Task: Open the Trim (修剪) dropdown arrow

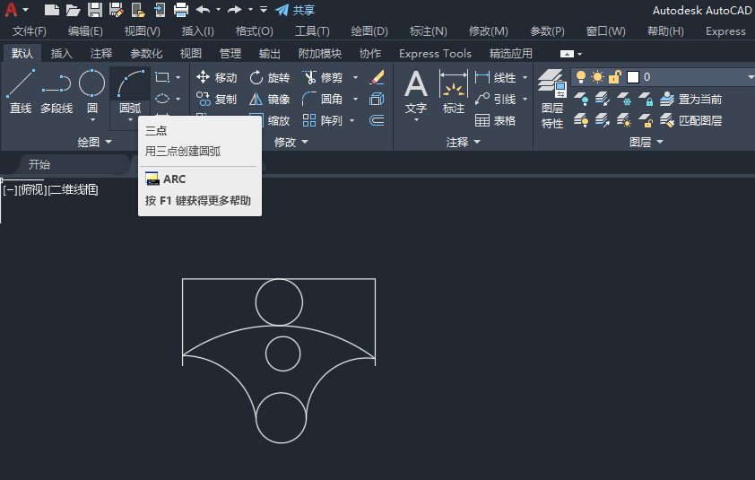Action: (x=355, y=77)
